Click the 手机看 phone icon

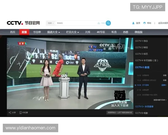tap(21, 112)
